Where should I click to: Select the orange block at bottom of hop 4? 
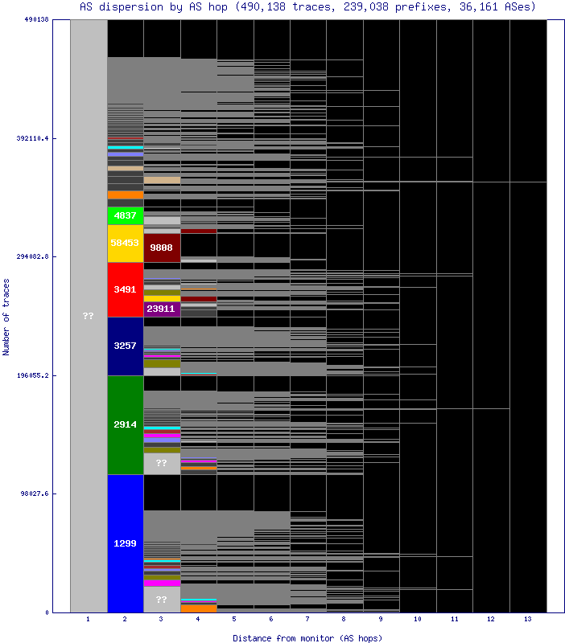coord(199,608)
